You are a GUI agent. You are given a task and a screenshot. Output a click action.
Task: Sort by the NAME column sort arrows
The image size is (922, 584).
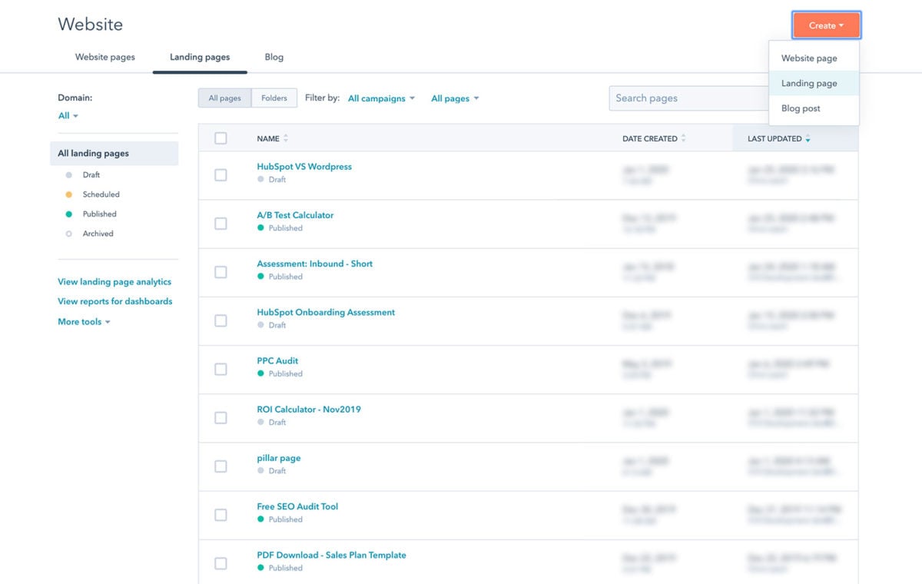click(x=286, y=139)
